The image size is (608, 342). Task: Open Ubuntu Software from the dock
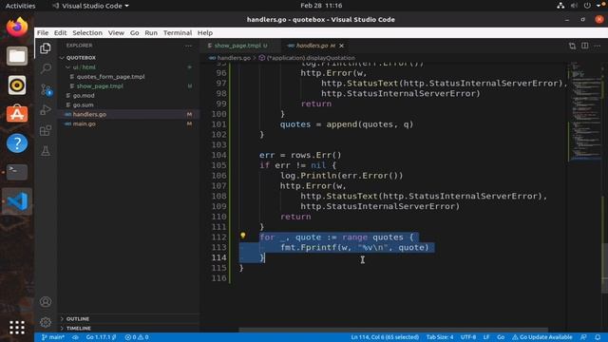17,114
